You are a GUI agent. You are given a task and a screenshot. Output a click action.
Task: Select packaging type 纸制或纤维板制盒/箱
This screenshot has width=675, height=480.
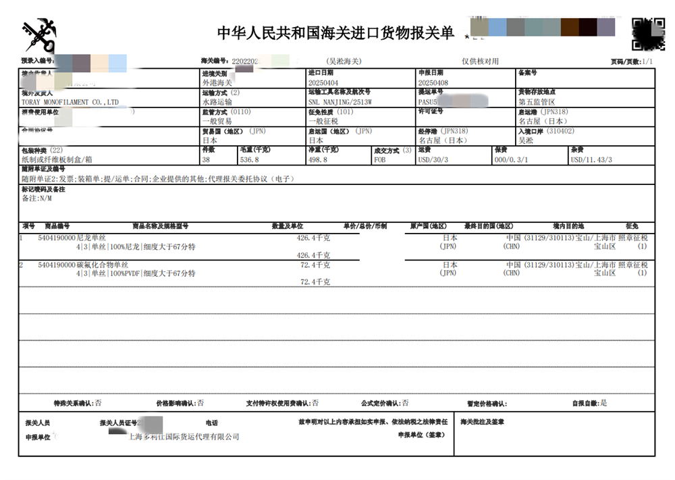pyautogui.click(x=57, y=160)
